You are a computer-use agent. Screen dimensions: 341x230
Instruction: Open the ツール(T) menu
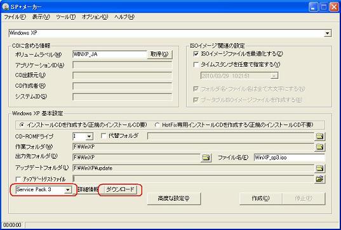(x=65, y=17)
